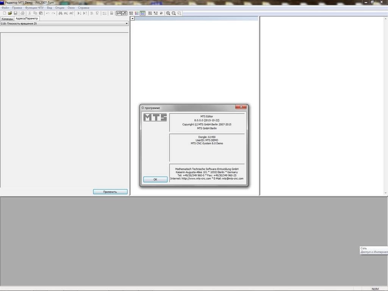
Task: Click the greyed document icon before g-G
Action: click(112, 13)
